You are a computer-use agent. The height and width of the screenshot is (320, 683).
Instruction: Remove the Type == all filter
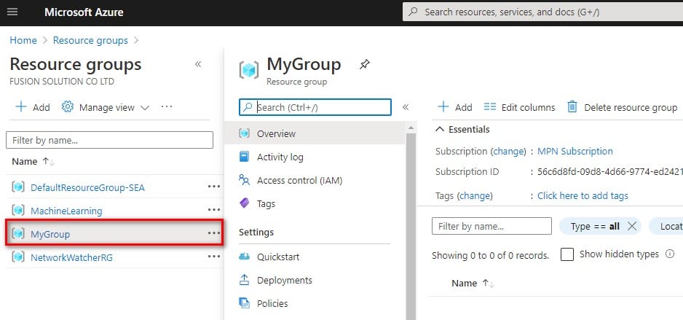(631, 226)
